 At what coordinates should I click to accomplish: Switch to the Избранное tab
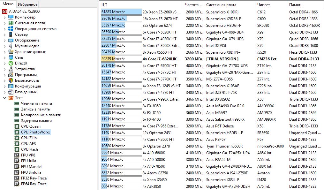(27, 4)
